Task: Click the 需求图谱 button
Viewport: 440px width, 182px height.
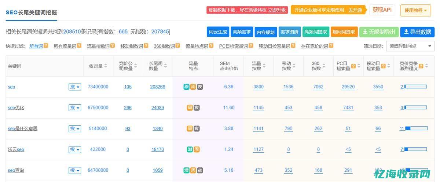Action: [x=290, y=32]
